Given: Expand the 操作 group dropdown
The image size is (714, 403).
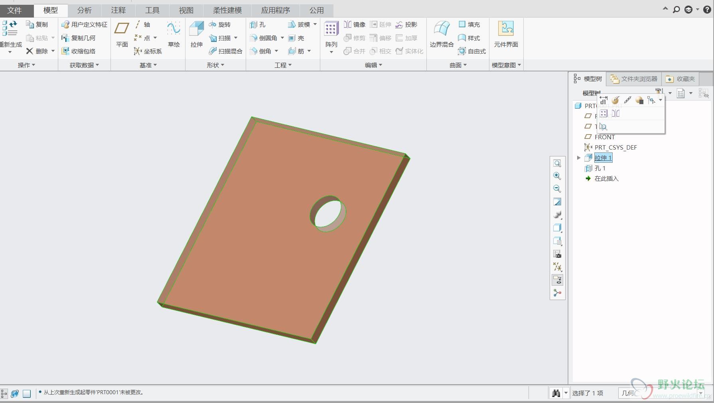Looking at the screenshot, I should coord(26,65).
